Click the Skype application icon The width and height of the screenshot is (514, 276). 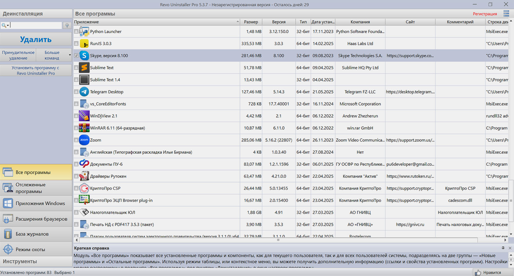tap(84, 55)
